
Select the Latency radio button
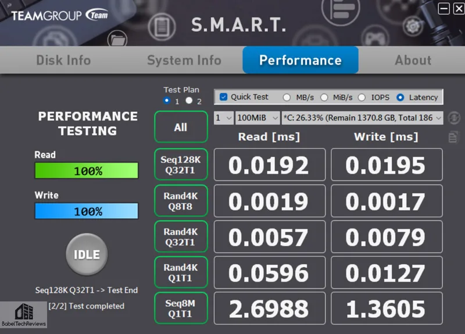click(x=400, y=97)
